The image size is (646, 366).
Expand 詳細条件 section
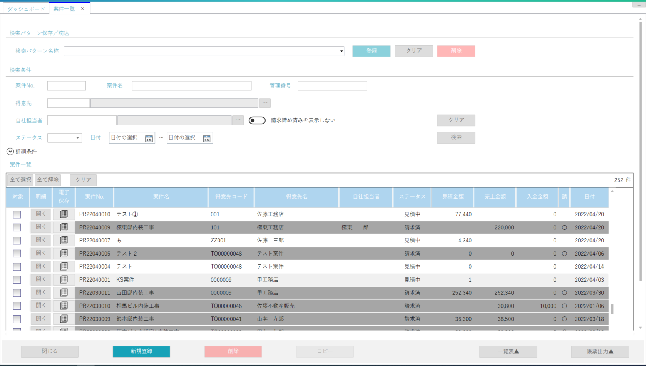(x=10, y=152)
